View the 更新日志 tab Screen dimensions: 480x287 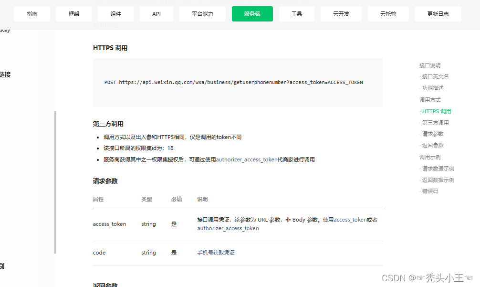point(438,14)
